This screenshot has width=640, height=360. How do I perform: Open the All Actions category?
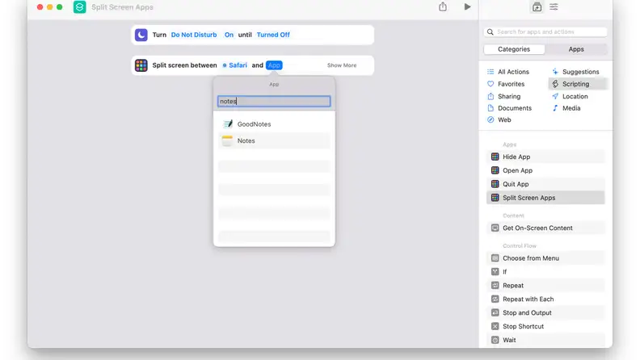(508, 72)
